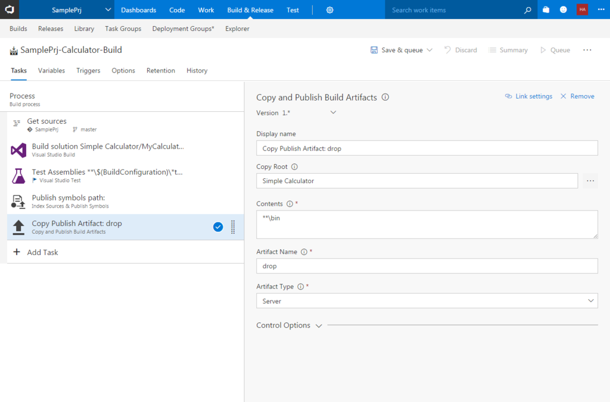This screenshot has width=610, height=402.
Task: Click the Visual Studio Test flask icon
Action: pos(18,175)
